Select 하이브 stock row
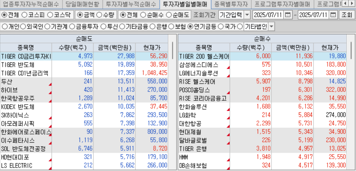The height and width of the screenshot is (171, 356). click(84, 90)
